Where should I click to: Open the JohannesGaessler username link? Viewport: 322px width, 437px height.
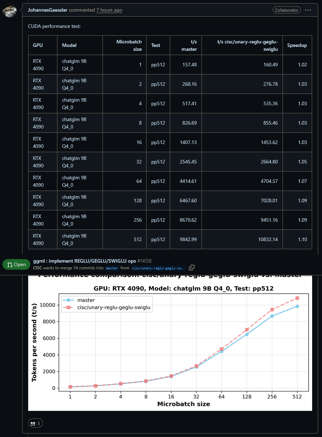coord(48,10)
